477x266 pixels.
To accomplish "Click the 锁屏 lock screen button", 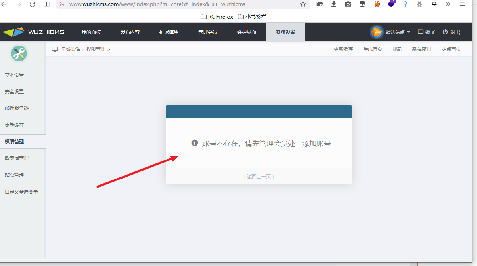I will coord(427,32).
